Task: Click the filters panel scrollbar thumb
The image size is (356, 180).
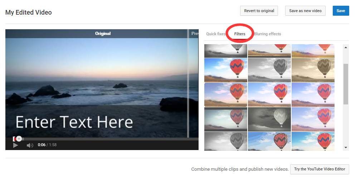Action: pos(346,84)
